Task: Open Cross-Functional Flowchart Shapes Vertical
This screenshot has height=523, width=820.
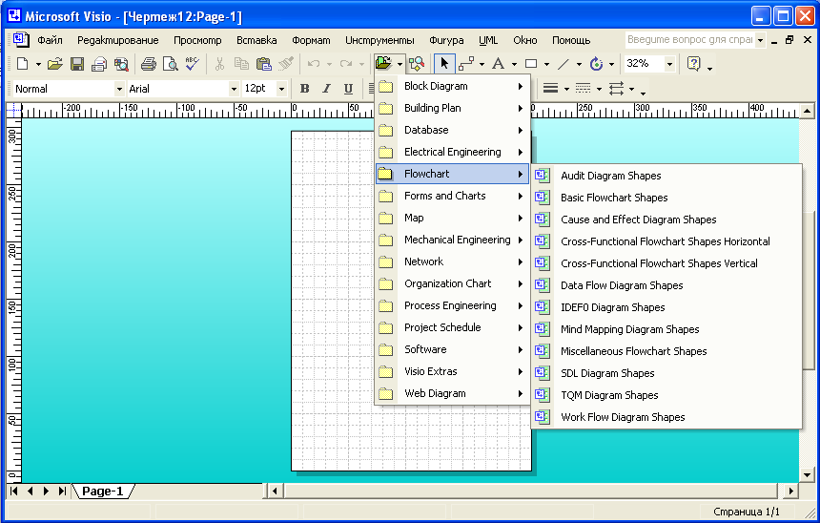Action: tap(666, 263)
